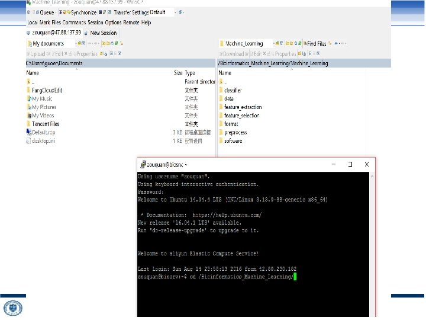Select the desktop.ini file

(40, 141)
